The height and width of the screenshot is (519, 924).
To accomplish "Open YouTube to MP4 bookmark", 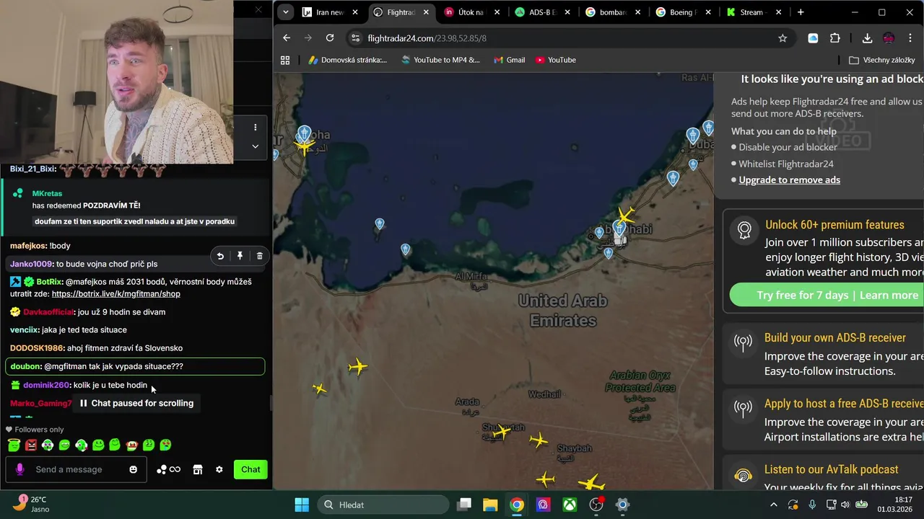I will pyautogui.click(x=440, y=60).
